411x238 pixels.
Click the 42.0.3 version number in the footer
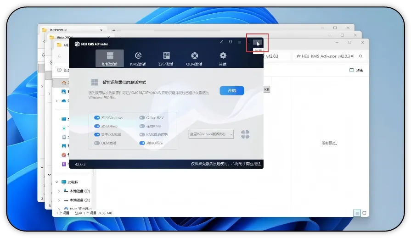pos(80,164)
